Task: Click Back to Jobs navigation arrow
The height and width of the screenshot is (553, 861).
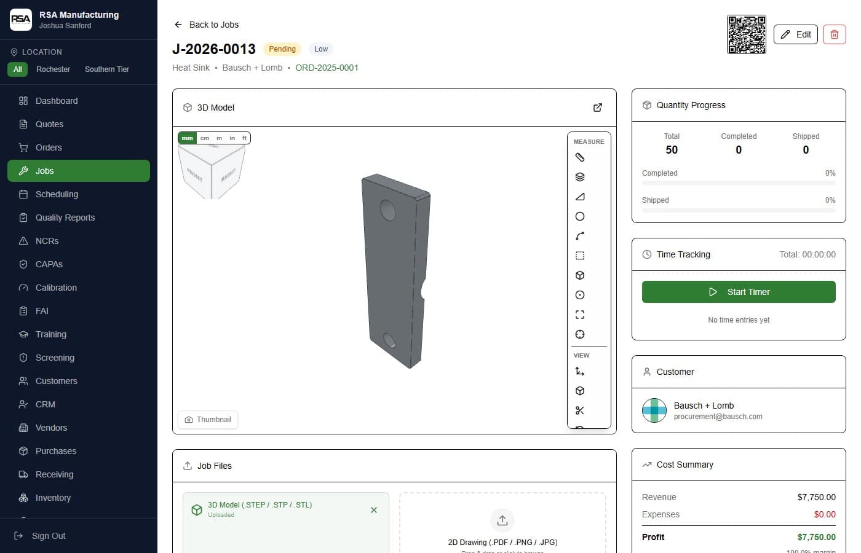Action: (x=178, y=25)
